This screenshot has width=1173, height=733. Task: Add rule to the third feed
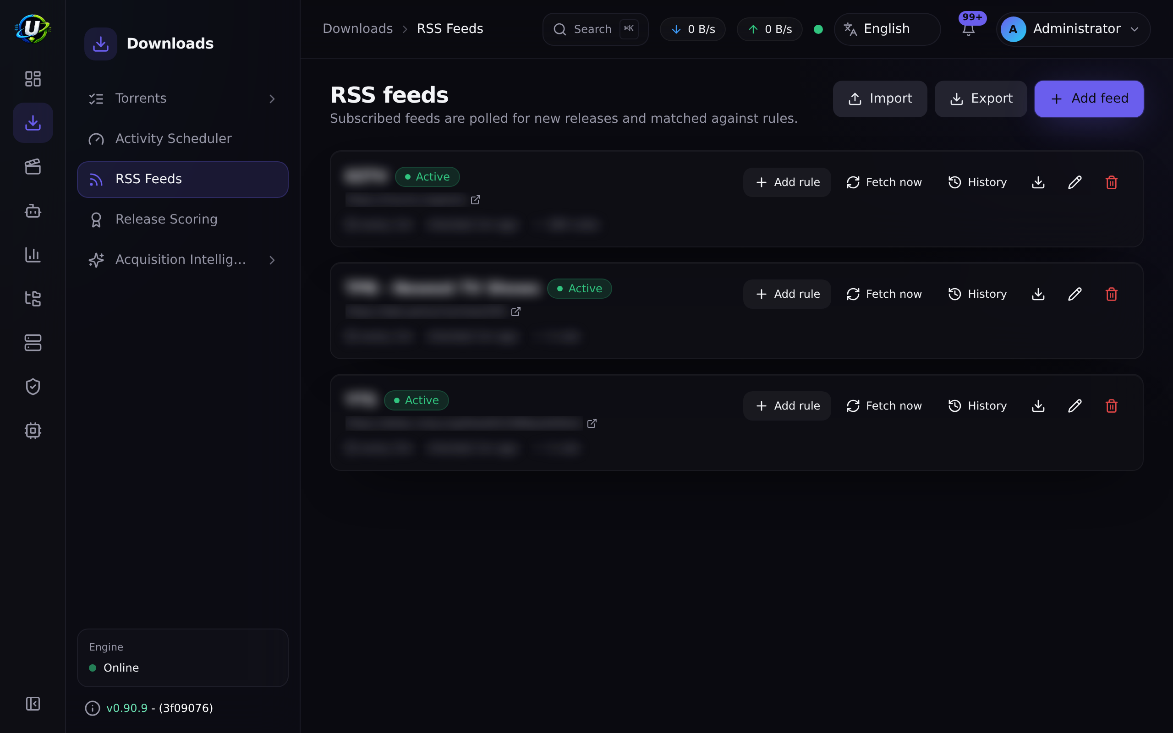[x=787, y=406]
